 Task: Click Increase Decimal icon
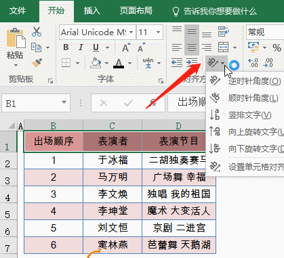coord(253,63)
